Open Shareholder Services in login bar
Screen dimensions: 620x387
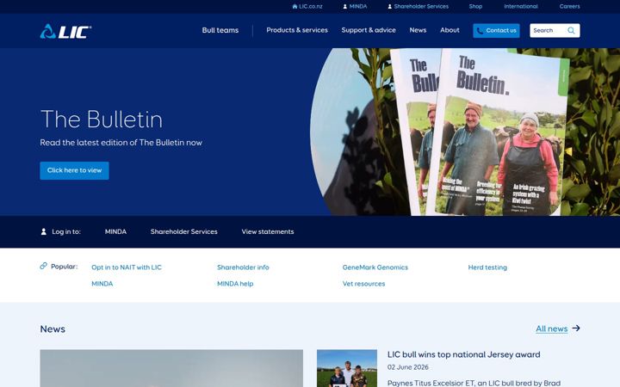184,232
